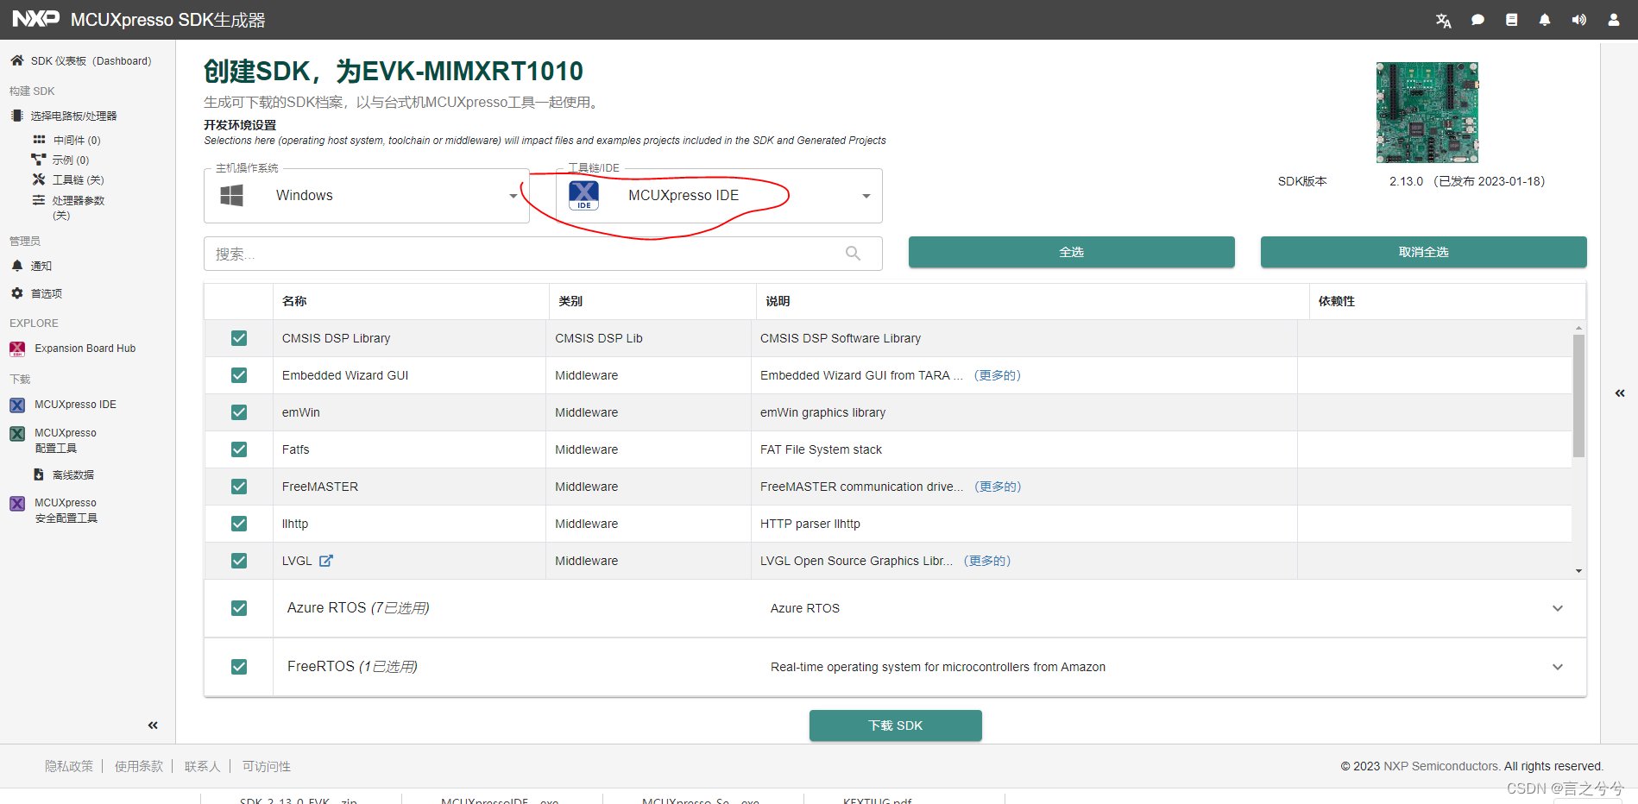This screenshot has width=1638, height=804.
Task: Open LVGL external link icon
Action: (325, 561)
